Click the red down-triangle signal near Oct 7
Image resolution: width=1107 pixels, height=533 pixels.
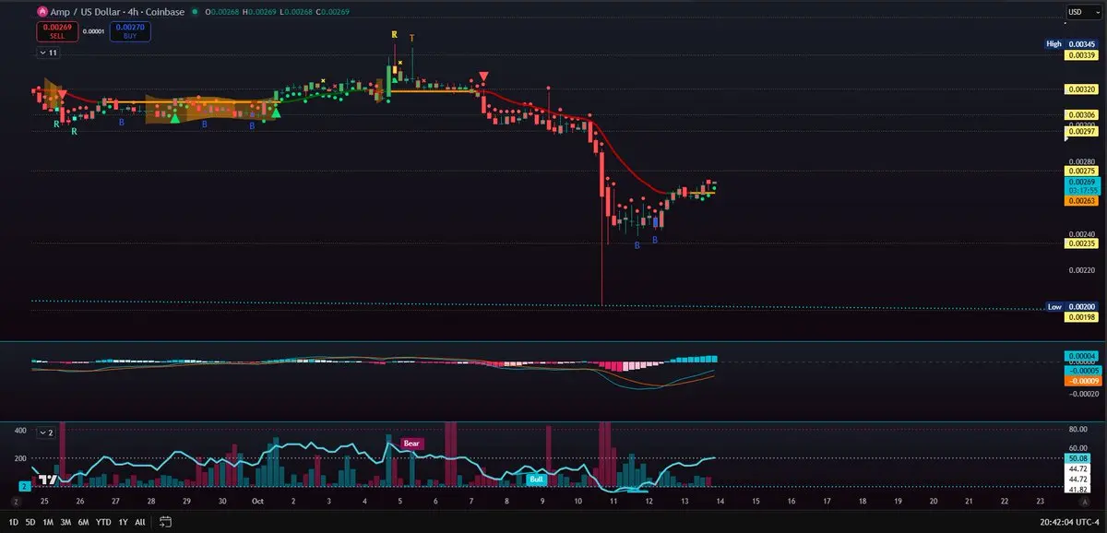(x=483, y=77)
